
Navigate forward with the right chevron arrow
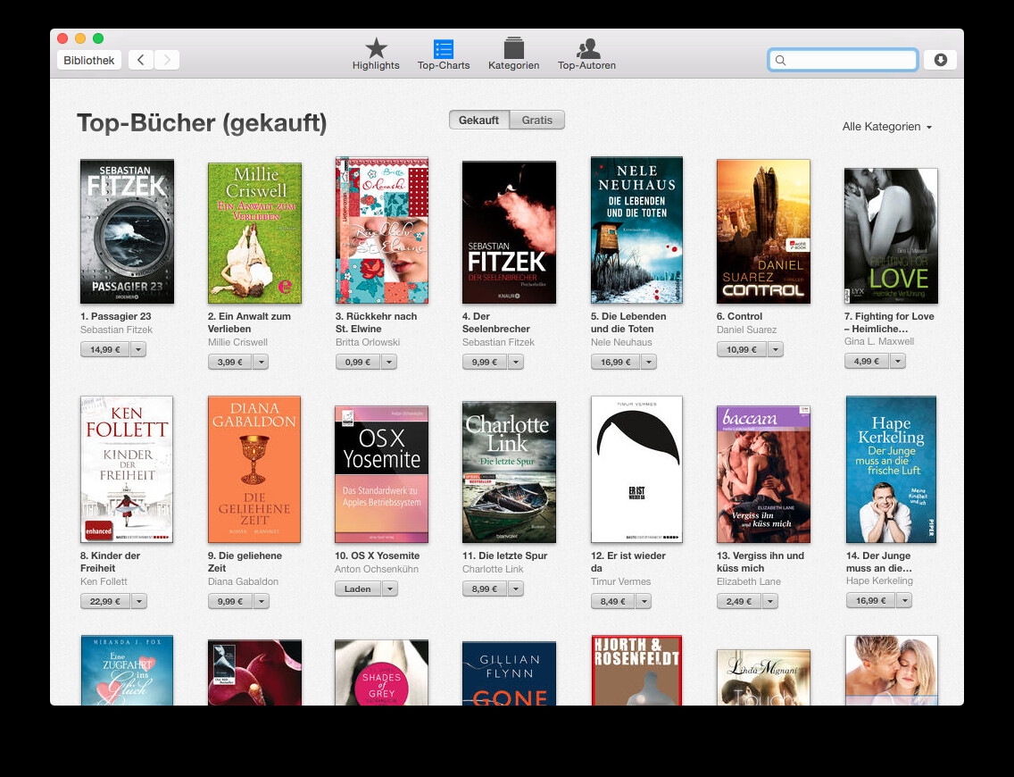point(167,59)
